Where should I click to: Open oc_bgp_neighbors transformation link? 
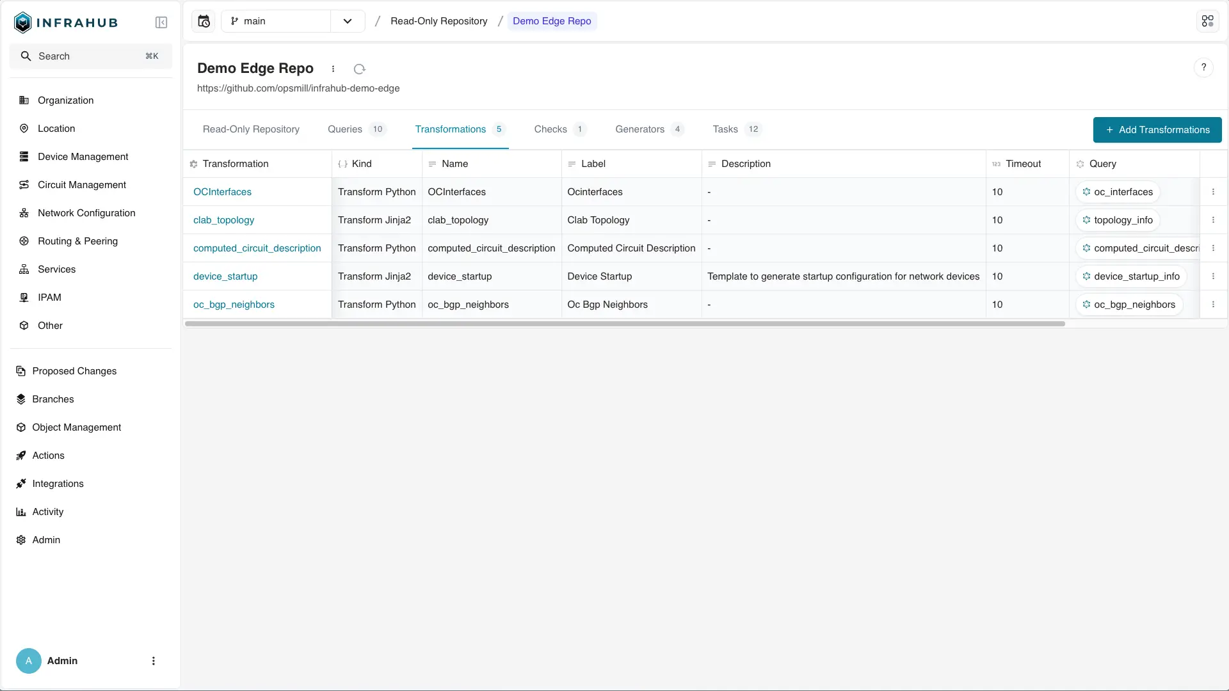[234, 305]
